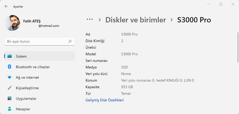
Task: Open Uygulamalar settings
Action: 40,98
